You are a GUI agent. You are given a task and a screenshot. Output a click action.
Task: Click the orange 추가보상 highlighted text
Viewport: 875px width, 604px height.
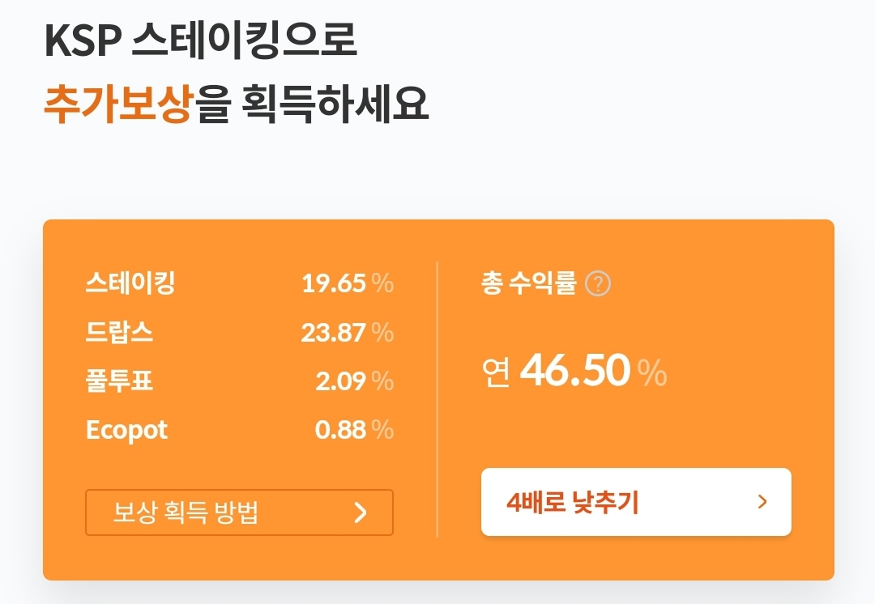click(x=118, y=104)
